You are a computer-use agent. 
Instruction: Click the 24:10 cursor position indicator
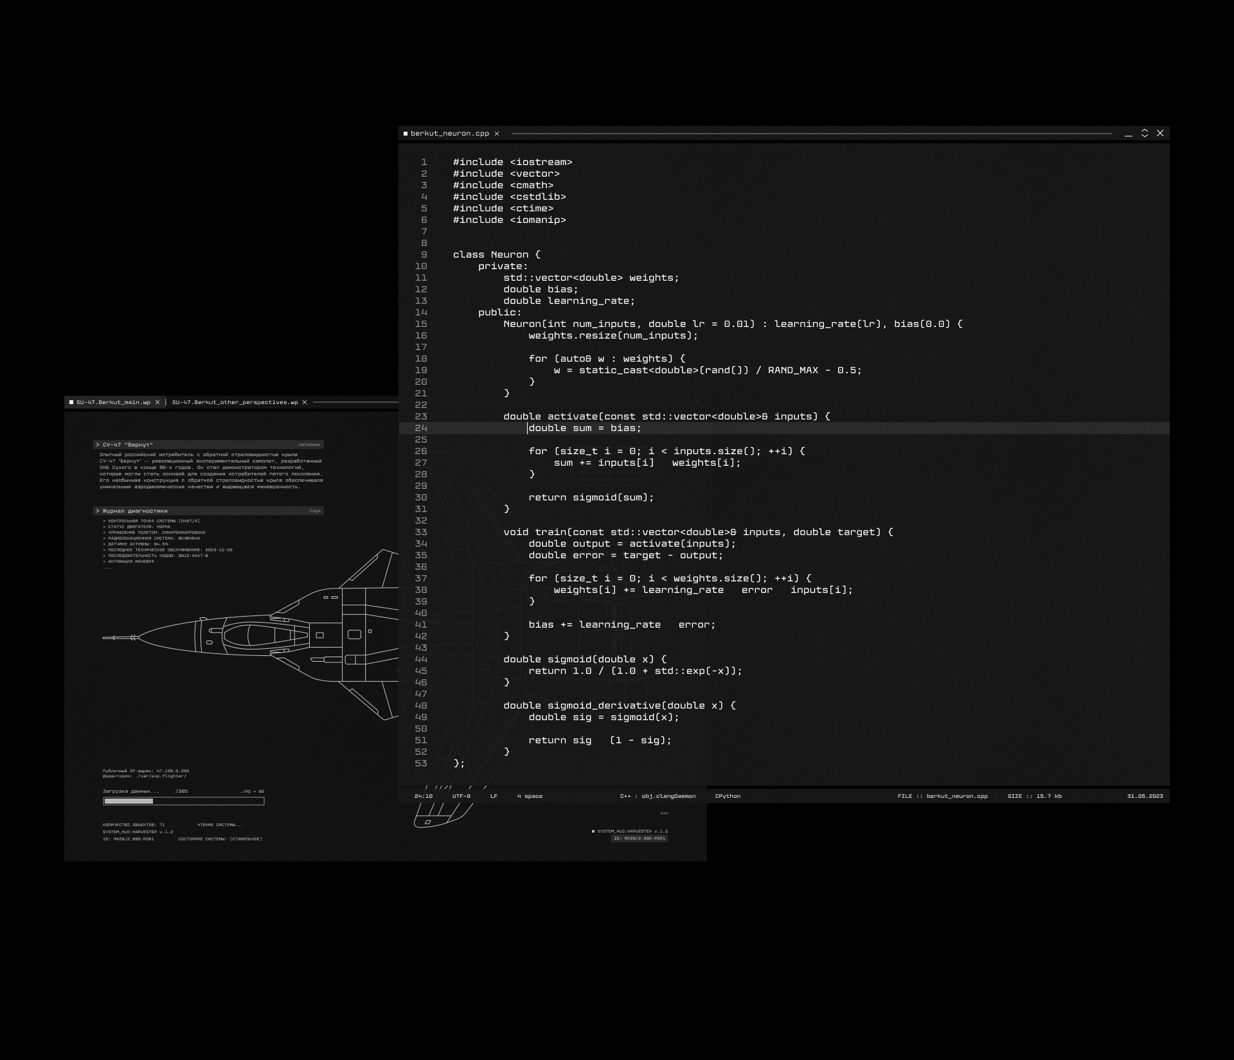coord(423,796)
